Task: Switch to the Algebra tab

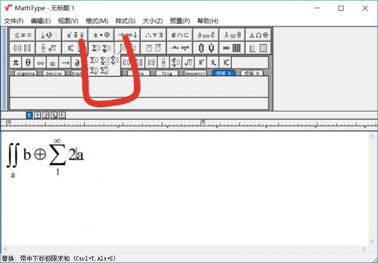Action: [x=25, y=73]
